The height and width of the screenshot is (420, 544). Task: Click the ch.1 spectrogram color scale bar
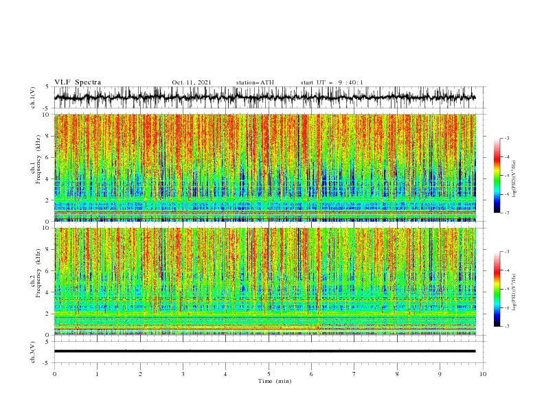497,176
